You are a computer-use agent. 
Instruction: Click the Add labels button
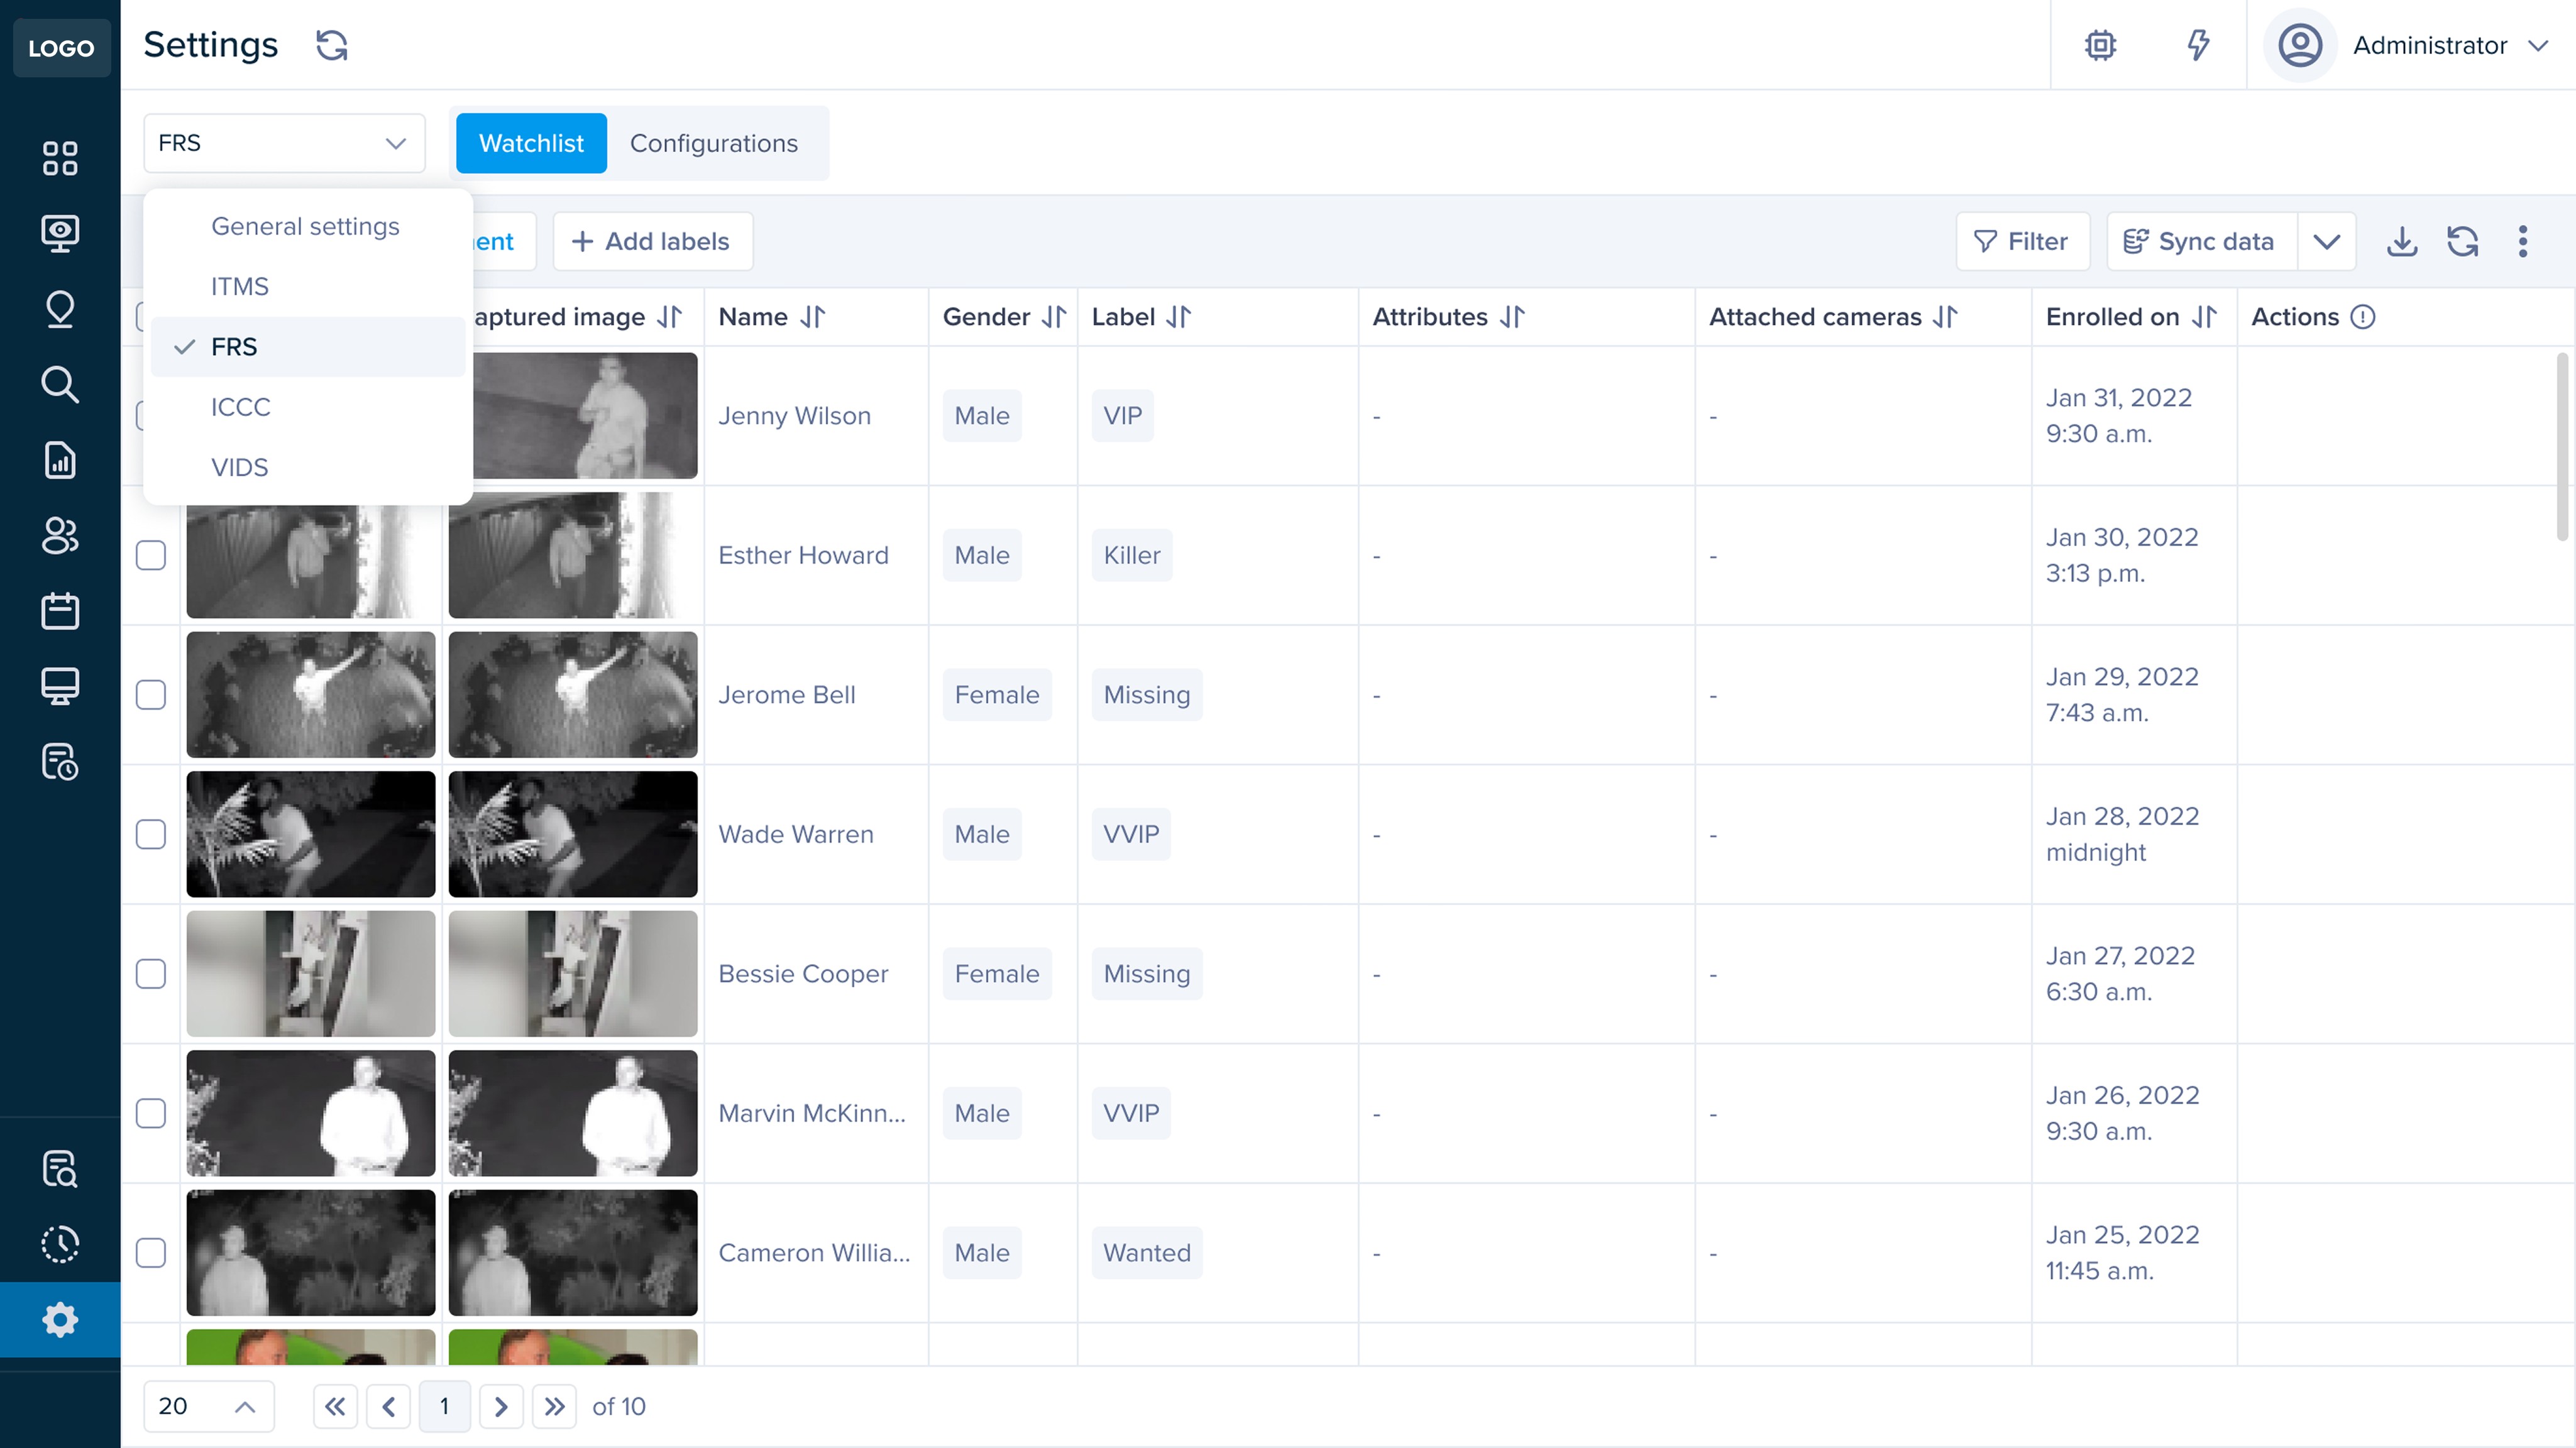pos(652,241)
